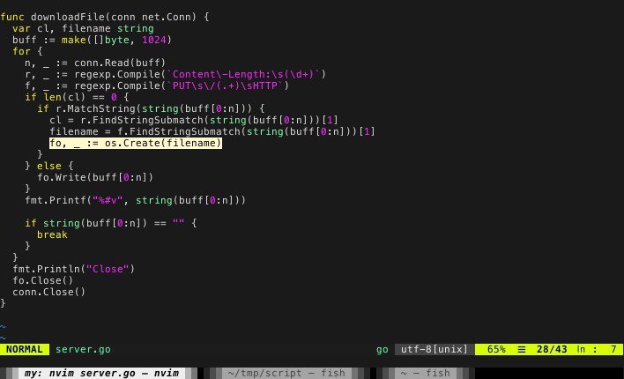Click the 'ln : 7' column indicator
The image size is (624, 379).
tap(597, 349)
